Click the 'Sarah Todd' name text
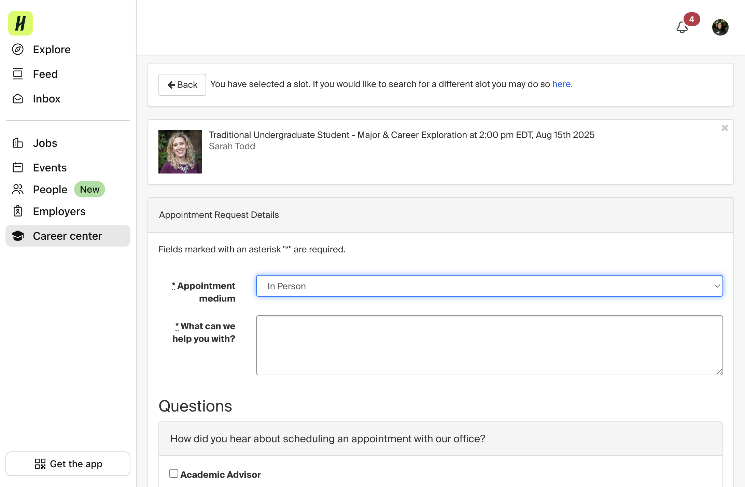Screen dimensions: 745x487 [232, 146]
